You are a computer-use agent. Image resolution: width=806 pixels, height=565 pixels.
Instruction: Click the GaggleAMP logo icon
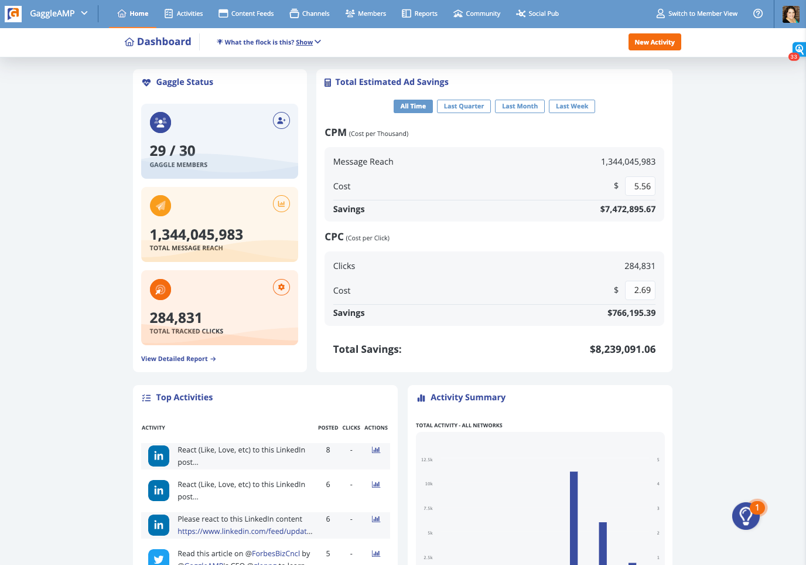tap(13, 13)
